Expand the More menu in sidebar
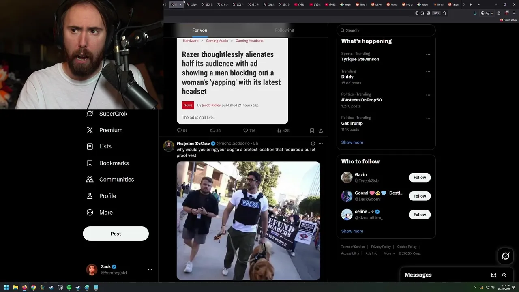The width and height of the screenshot is (519, 292). tap(100, 213)
